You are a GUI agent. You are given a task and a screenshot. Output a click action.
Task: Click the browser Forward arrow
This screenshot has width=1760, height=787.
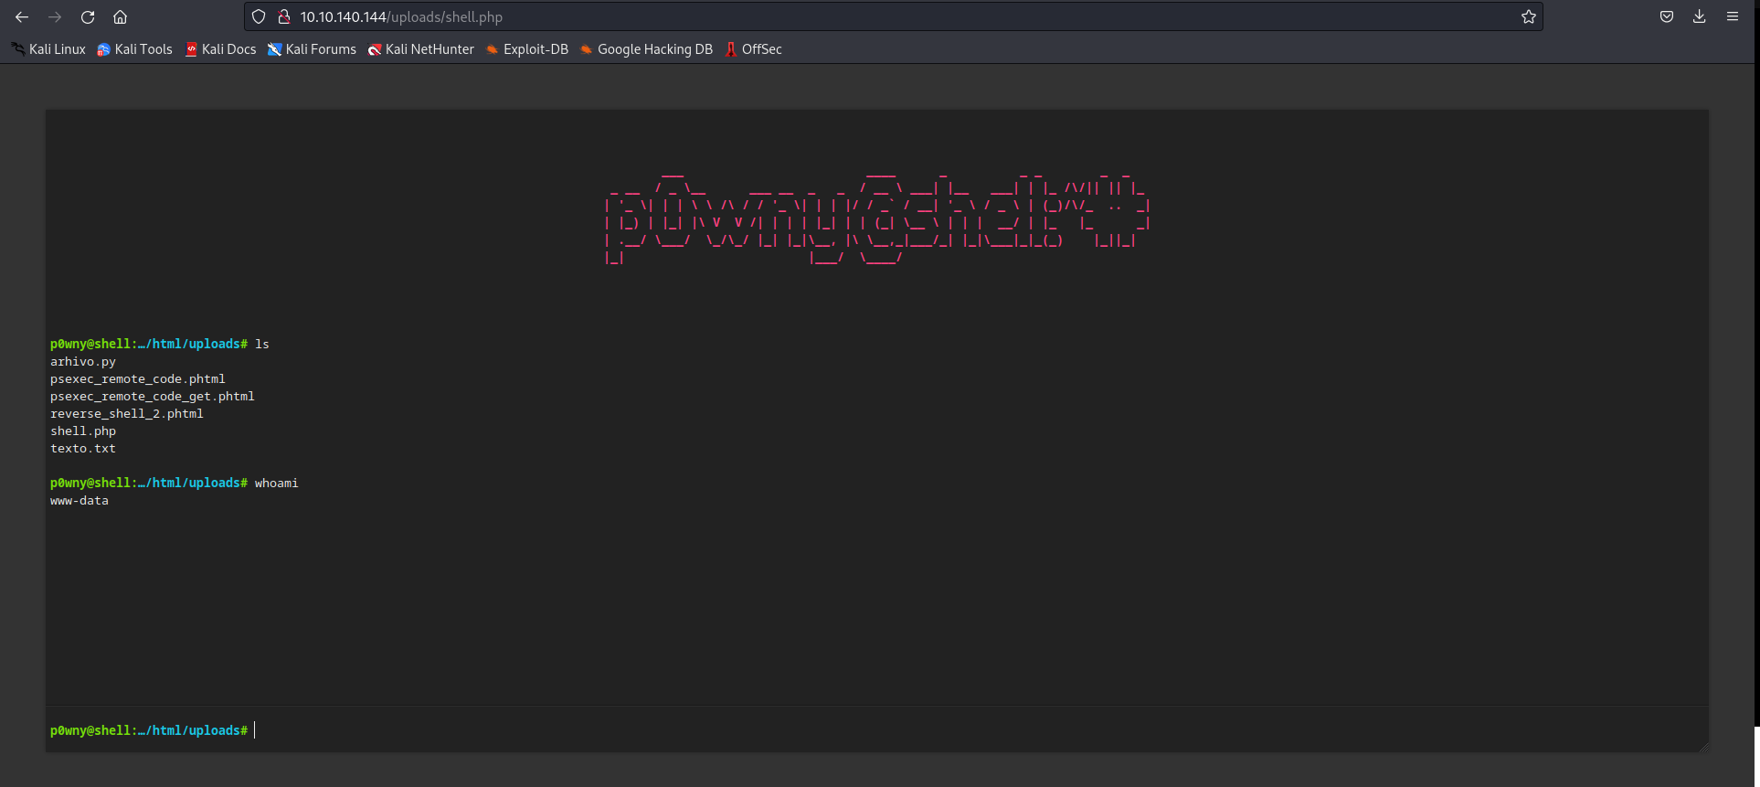[55, 16]
